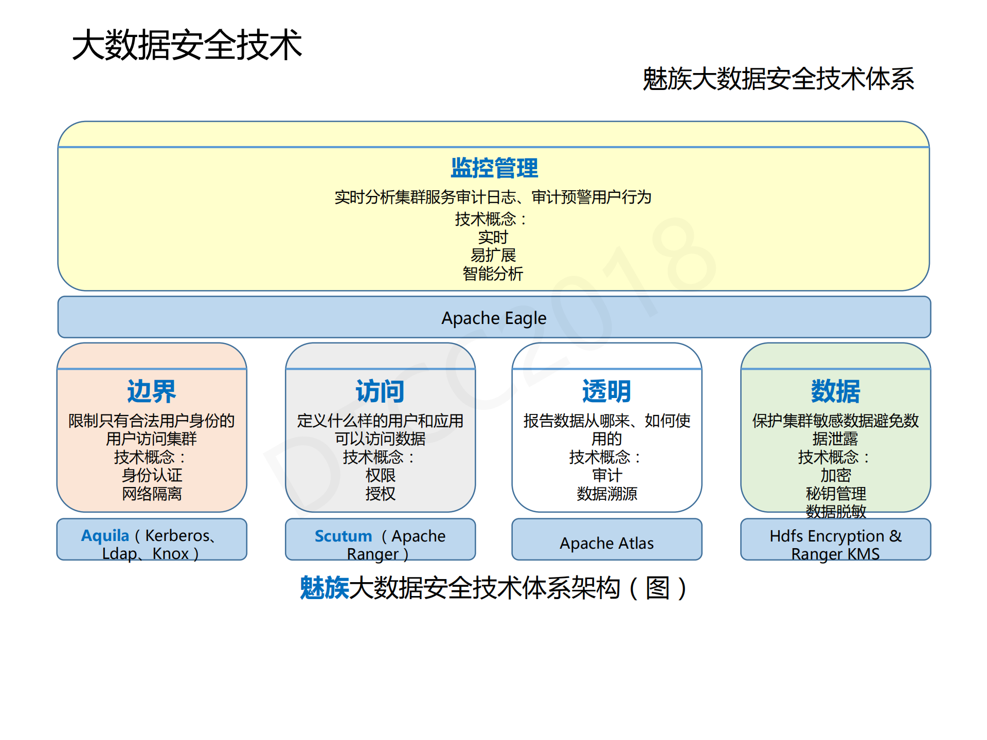Click the 权限 text inside 访问 box
This screenshot has height=740, width=987.
coord(380,476)
